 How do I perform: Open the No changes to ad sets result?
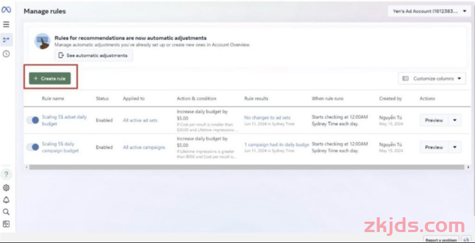(267, 118)
